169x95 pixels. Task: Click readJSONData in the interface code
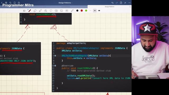pos(44,15)
